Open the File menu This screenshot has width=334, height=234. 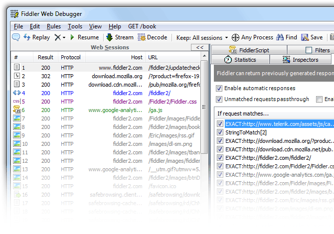coord(18,26)
